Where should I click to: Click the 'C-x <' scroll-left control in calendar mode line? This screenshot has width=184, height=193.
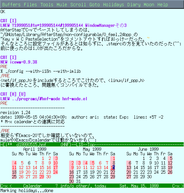point(6,186)
